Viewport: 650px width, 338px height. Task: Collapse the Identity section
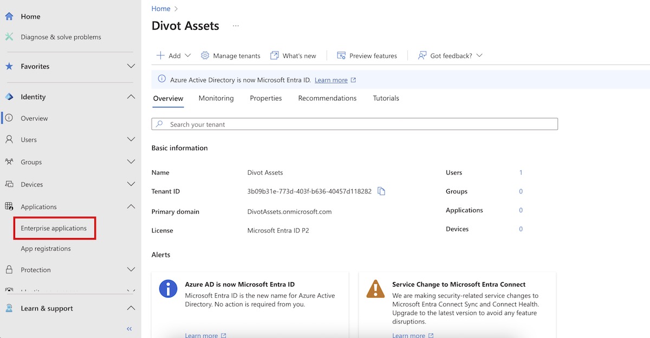tap(131, 97)
